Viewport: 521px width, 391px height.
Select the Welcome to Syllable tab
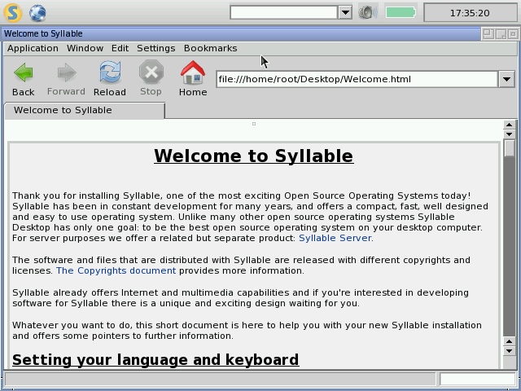point(85,111)
